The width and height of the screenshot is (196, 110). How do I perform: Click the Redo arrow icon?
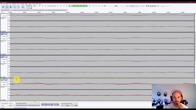click(144, 6)
